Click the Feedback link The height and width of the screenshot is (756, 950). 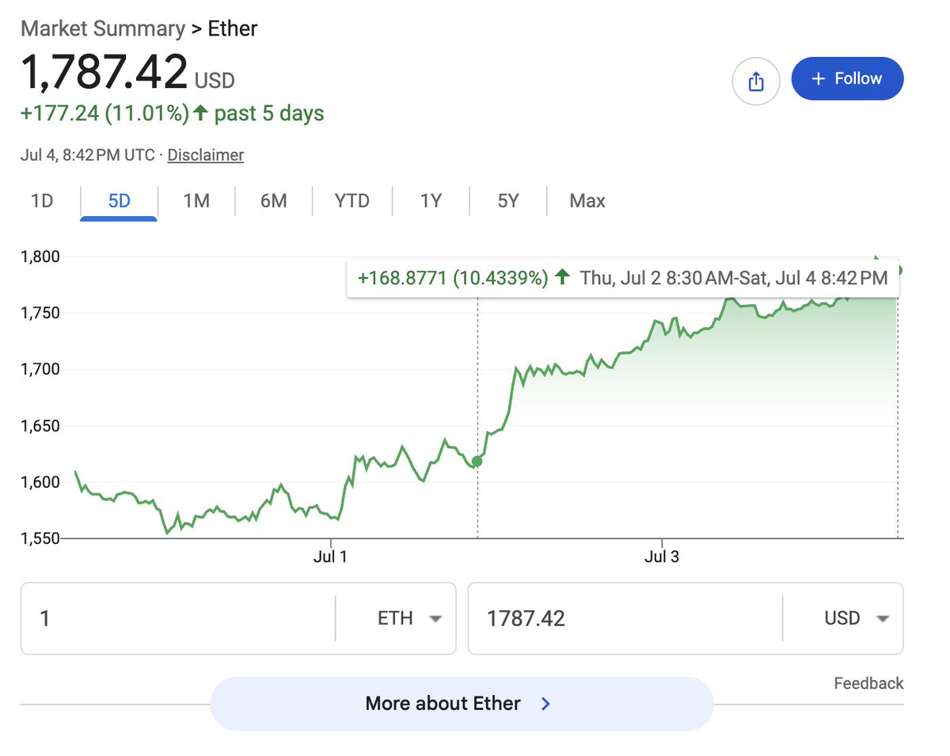point(868,683)
